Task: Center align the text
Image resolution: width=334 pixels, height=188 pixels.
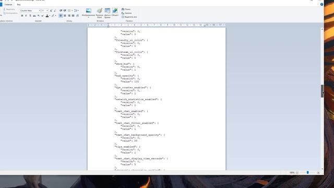Action: click(x=65, y=16)
